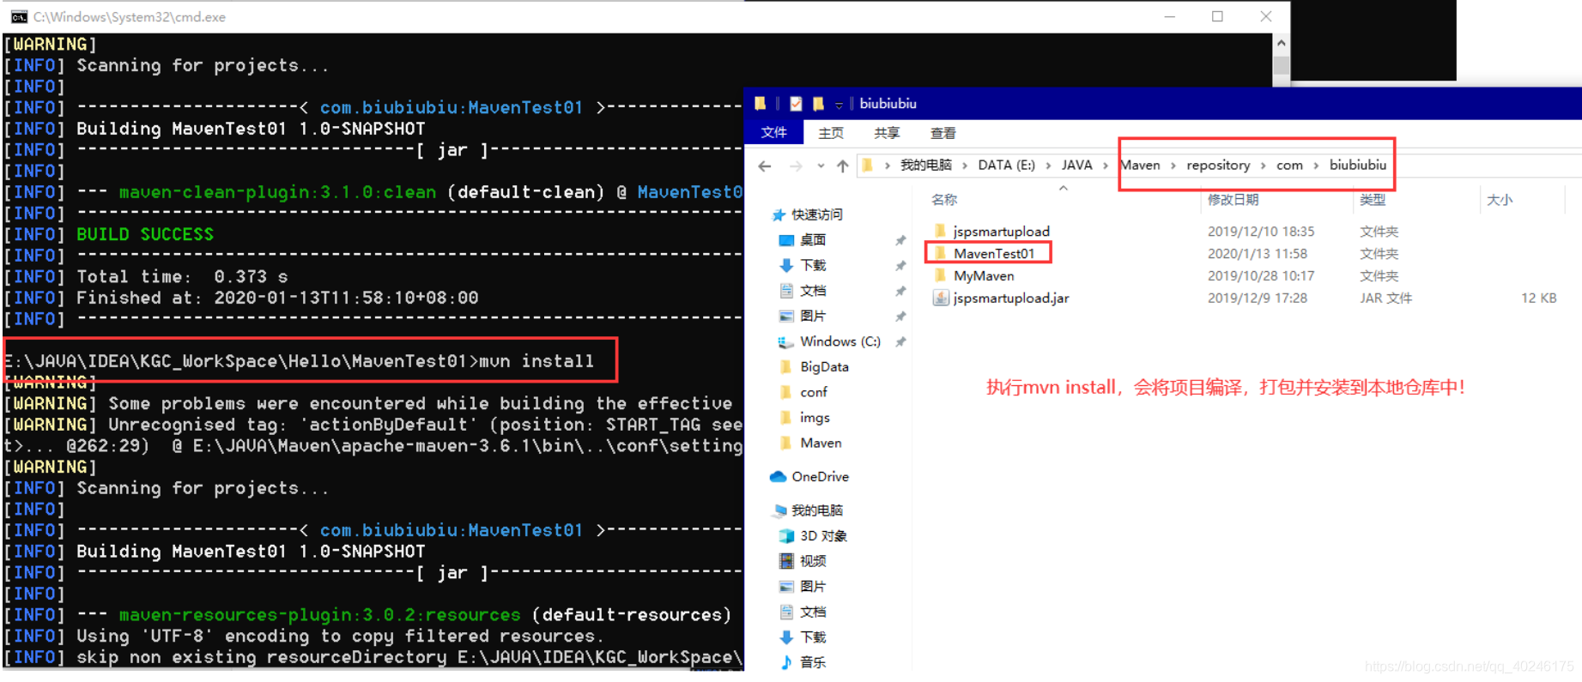
Task: Open the quick access toolbar customize dropdown
Action: pos(839,105)
